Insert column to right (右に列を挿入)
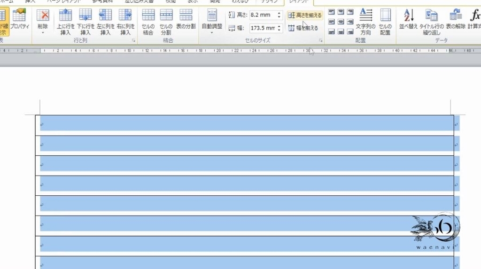Screen dimensions: 481x269 [125, 22]
